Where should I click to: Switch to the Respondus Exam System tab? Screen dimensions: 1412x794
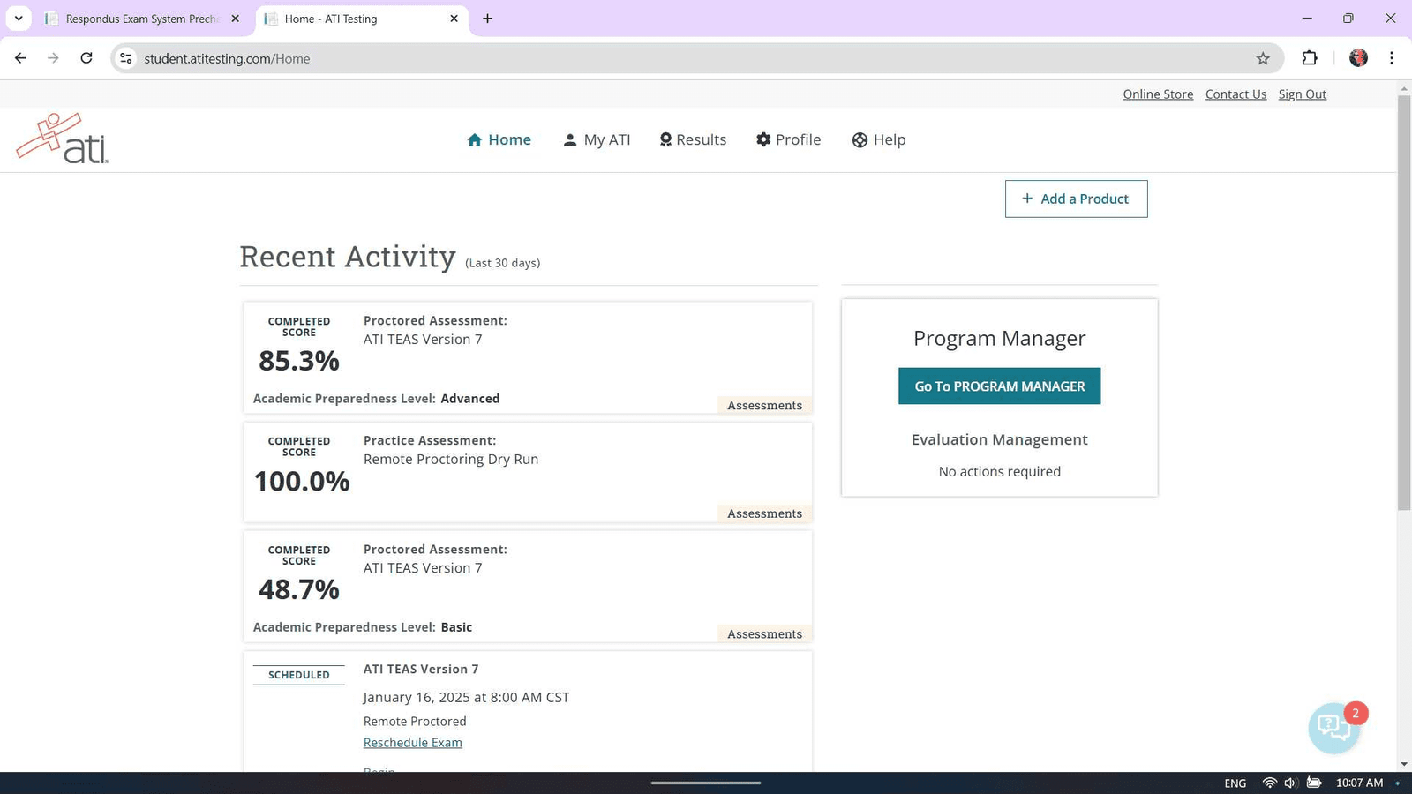141,19
